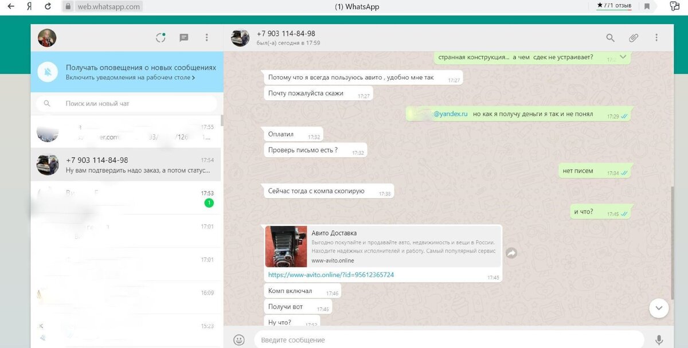Open the chat with time 16:09
Image resolution: width=688 pixels, height=348 pixels.
click(126, 298)
